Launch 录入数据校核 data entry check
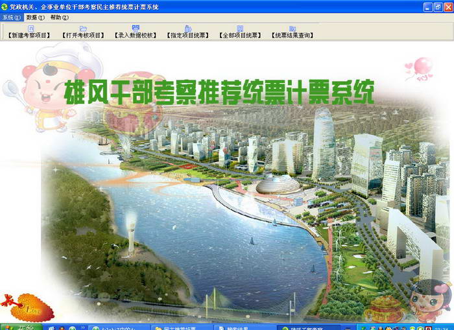The image size is (454, 330). point(135,32)
